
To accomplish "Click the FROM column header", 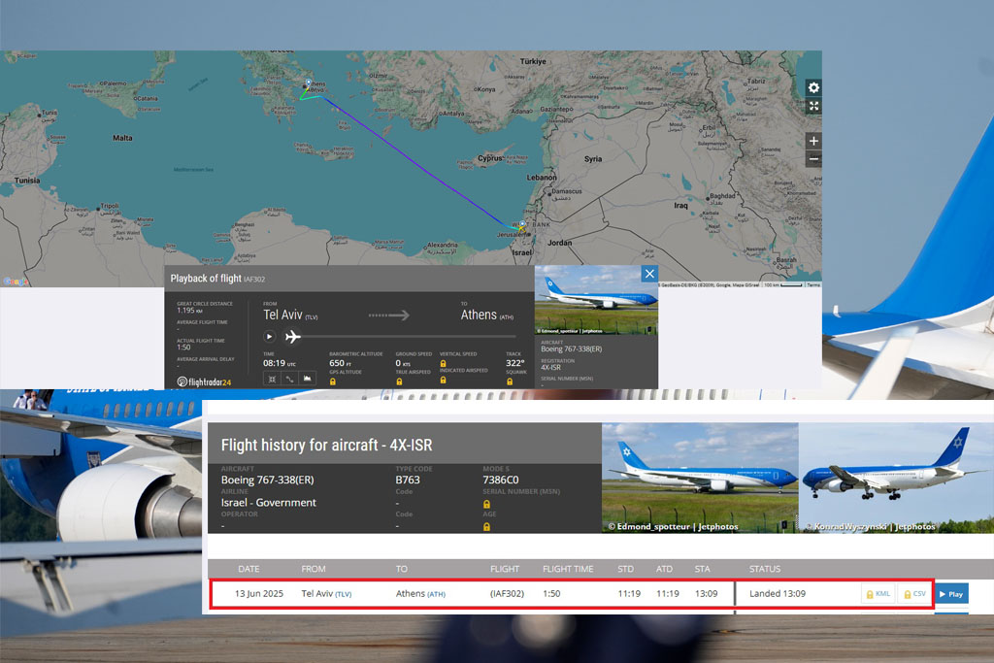I will [314, 569].
